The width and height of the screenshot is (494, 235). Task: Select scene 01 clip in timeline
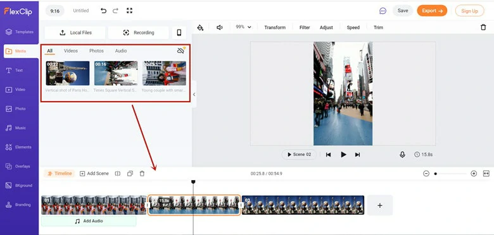(x=94, y=205)
